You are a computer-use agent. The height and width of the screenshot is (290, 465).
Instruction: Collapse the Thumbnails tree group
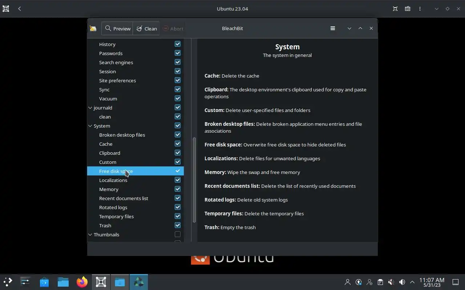[x=90, y=235]
